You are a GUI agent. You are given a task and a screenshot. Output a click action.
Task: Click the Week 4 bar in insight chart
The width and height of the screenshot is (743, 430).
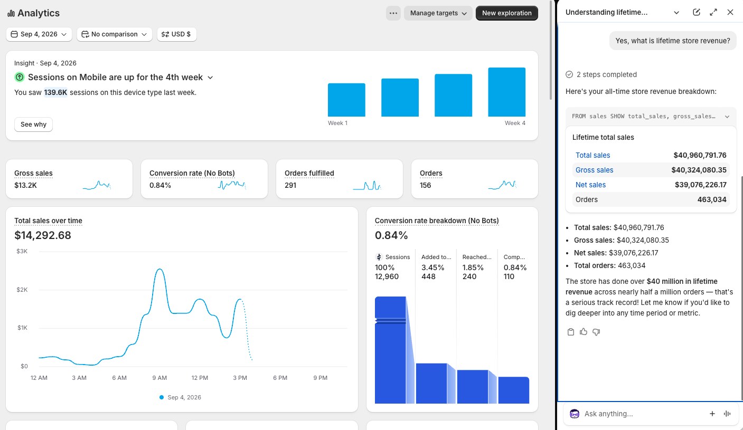(x=506, y=92)
